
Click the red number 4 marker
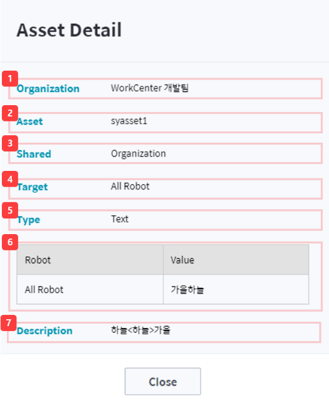tap(10, 179)
